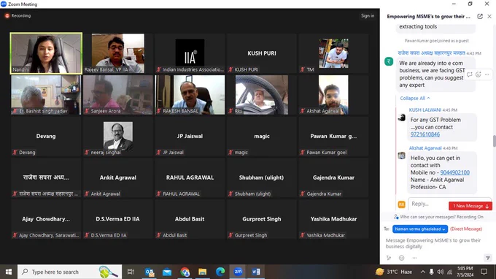Open phone link 9721610846
Image resolution: width=496 pixels, height=279 pixels.
[425, 134]
